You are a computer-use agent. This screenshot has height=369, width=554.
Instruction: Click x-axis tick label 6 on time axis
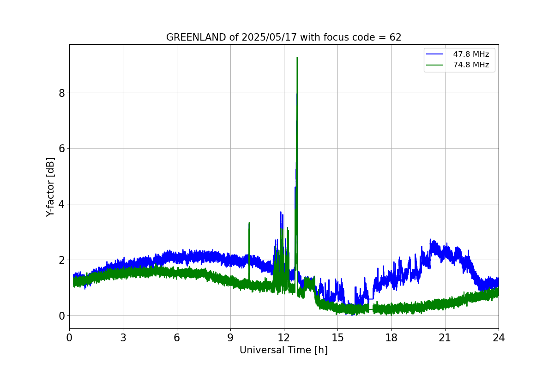tap(177, 338)
